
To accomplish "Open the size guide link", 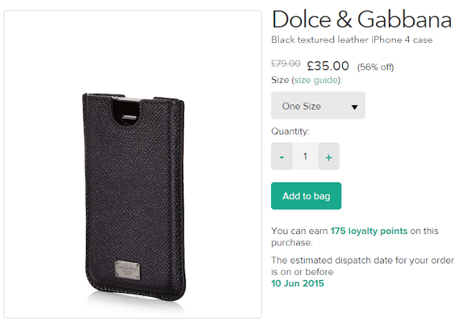I will click(x=315, y=80).
